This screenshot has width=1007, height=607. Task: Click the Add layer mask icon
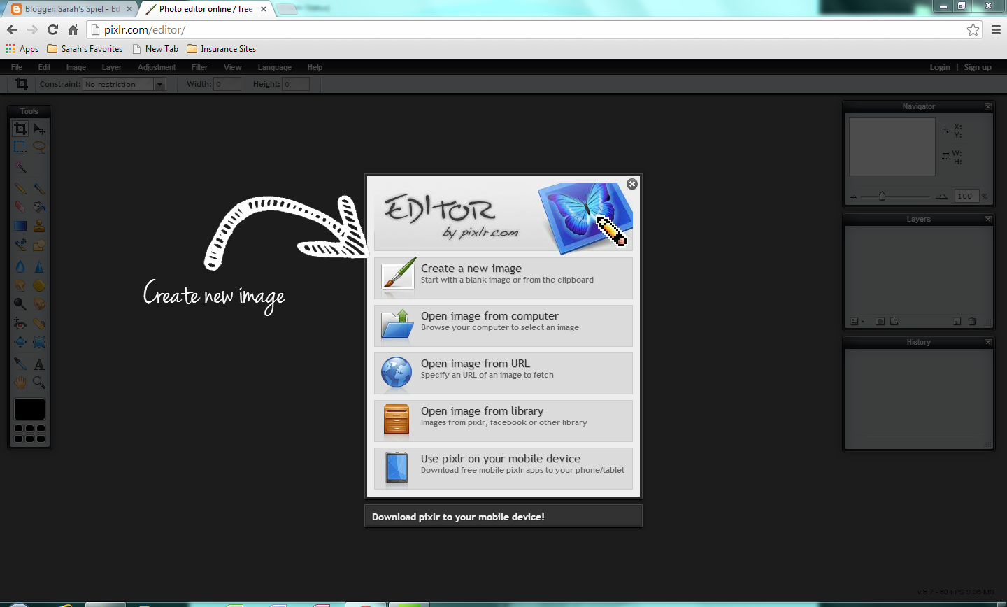pos(880,322)
